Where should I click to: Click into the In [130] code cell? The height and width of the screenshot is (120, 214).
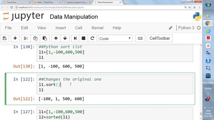[115, 52]
